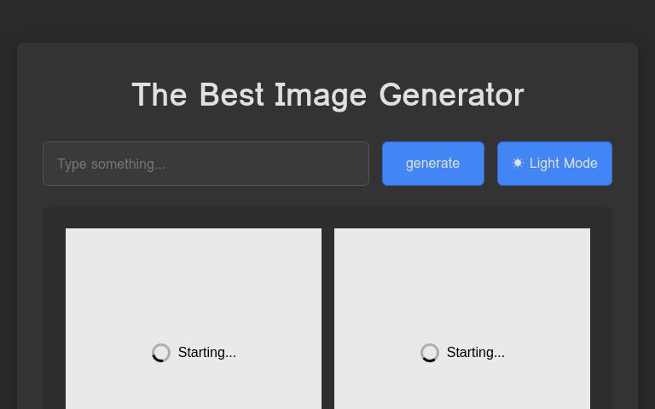Screen dimensions: 655x409
Task: Click the word 'The' in the title
Action: coord(159,95)
